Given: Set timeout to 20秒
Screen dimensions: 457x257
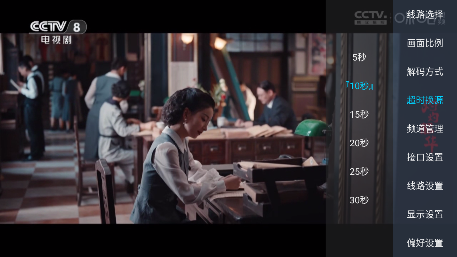Looking at the screenshot, I should click(x=359, y=142).
